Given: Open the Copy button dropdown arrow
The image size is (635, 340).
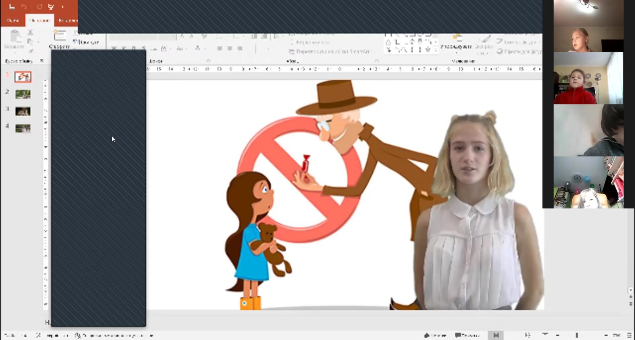Looking at the screenshot, I should pos(38,42).
